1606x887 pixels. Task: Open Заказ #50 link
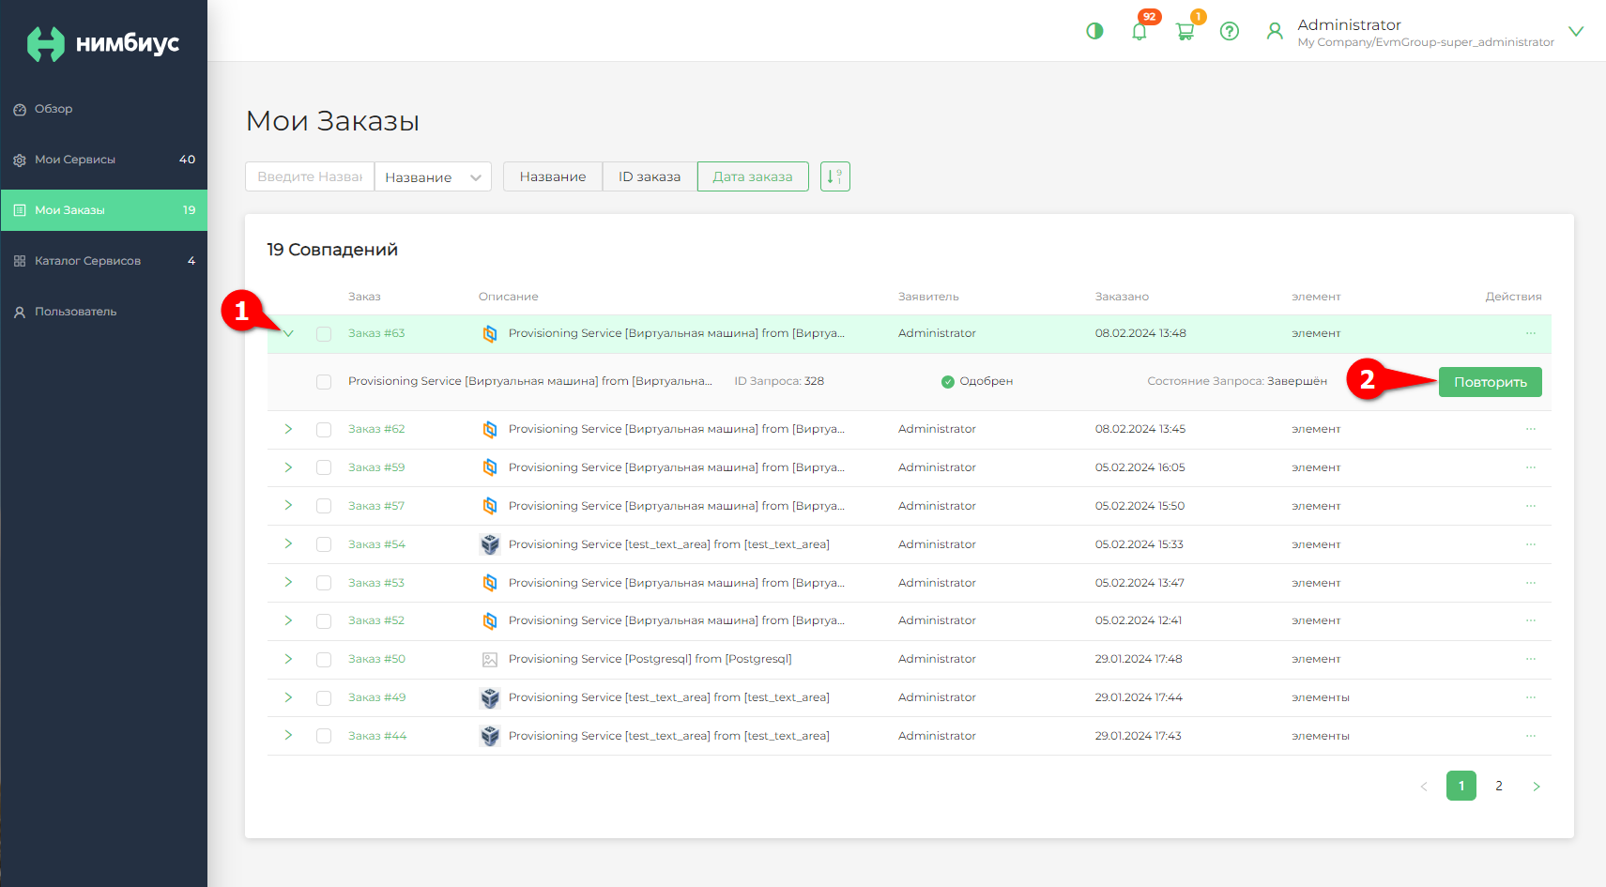[376, 659]
